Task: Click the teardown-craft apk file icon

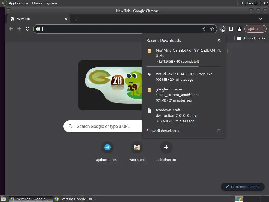Action: pyautogui.click(x=149, y=110)
